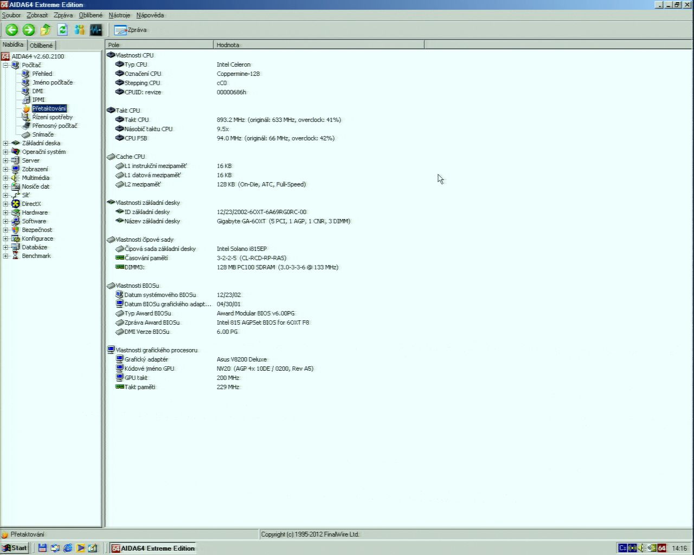Click the Zpráva report button in toolbar

pyautogui.click(x=130, y=30)
